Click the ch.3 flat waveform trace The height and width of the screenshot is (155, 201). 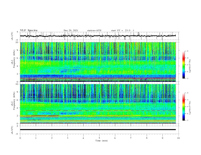coord(98,130)
